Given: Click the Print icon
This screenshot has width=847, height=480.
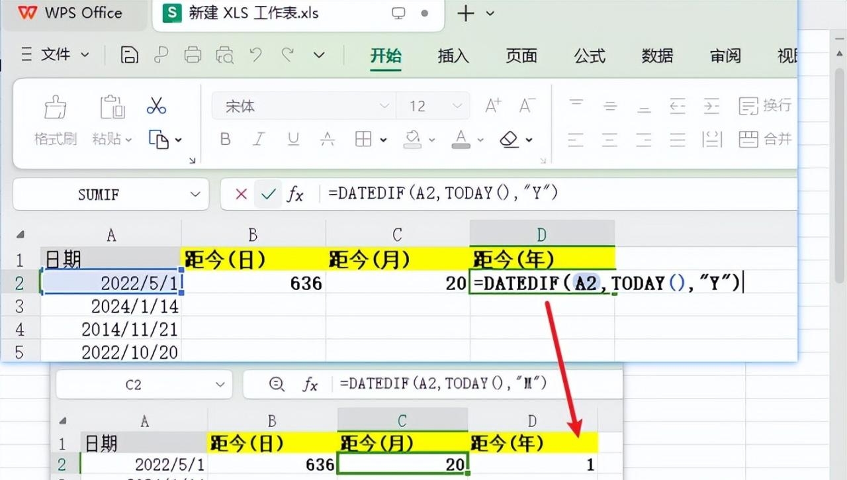Looking at the screenshot, I should (x=193, y=55).
